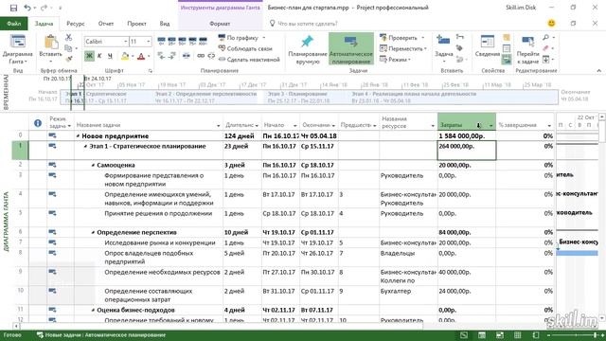Click Этап 2 bar on the timeline
The height and width of the screenshot is (341, 606).
tap(205, 98)
